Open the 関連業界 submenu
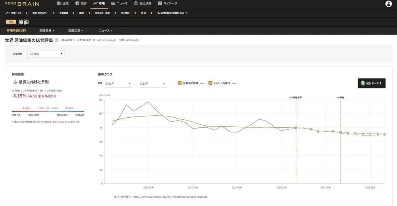 click(x=46, y=30)
